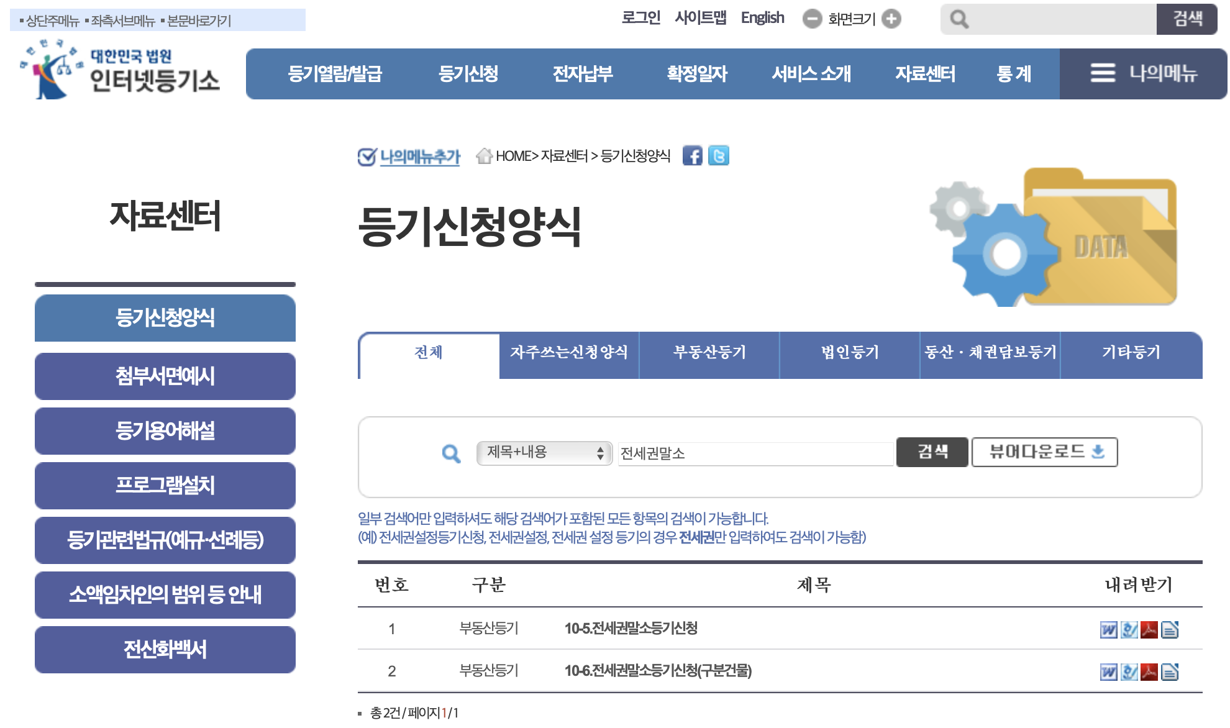Screen dimensions: 1230x728
Task: Decrease screen size with minus icon
Action: click(812, 19)
